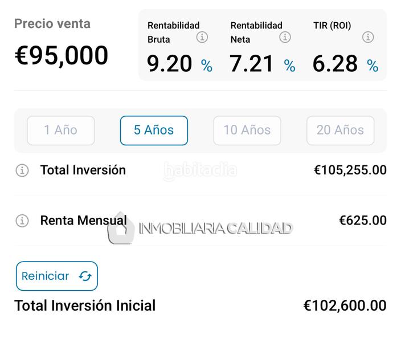Open the Rentabilidad Neta info icon
The width and height of the screenshot is (401, 342).
(x=285, y=37)
